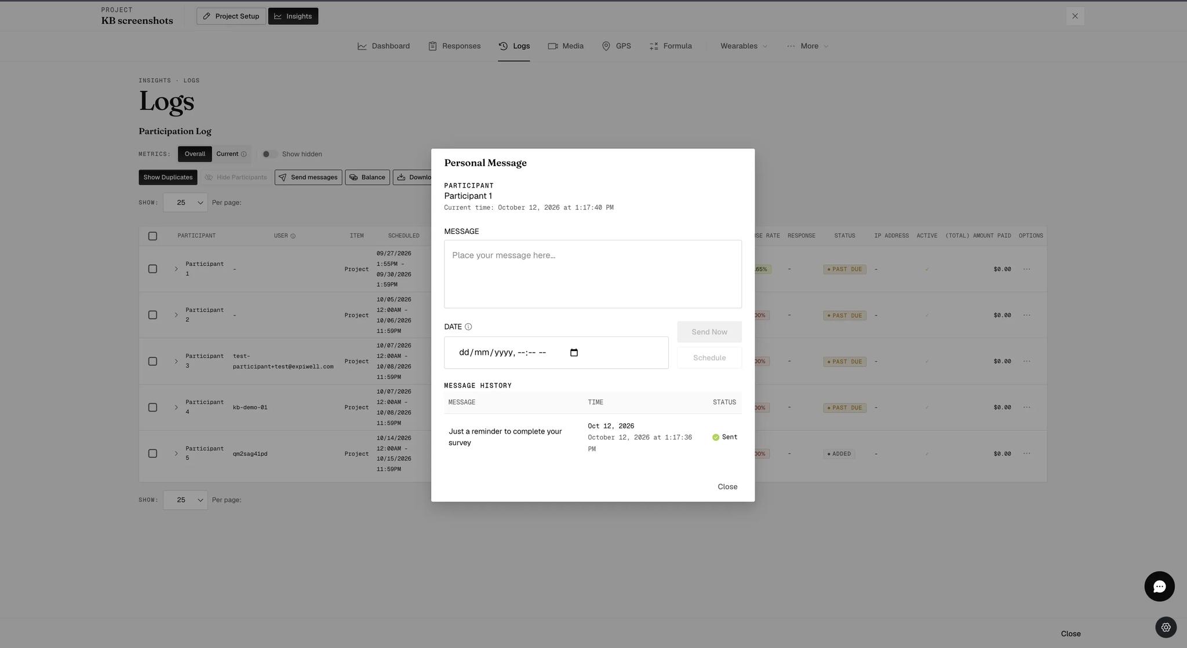Expand the Participant 1 row chevron

coord(176,269)
